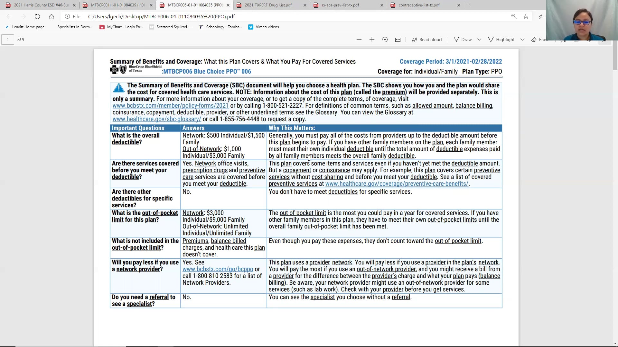Zoom out of the PDF document

[x=359, y=40]
